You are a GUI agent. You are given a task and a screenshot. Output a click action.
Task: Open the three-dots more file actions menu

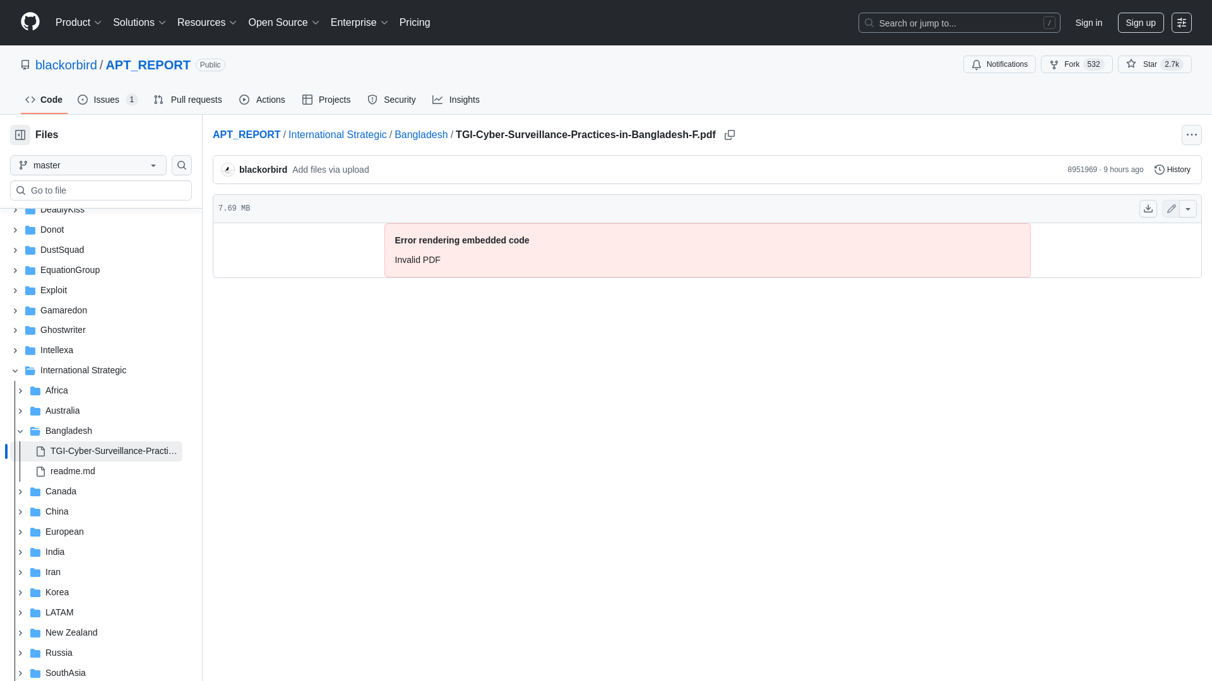coord(1192,135)
